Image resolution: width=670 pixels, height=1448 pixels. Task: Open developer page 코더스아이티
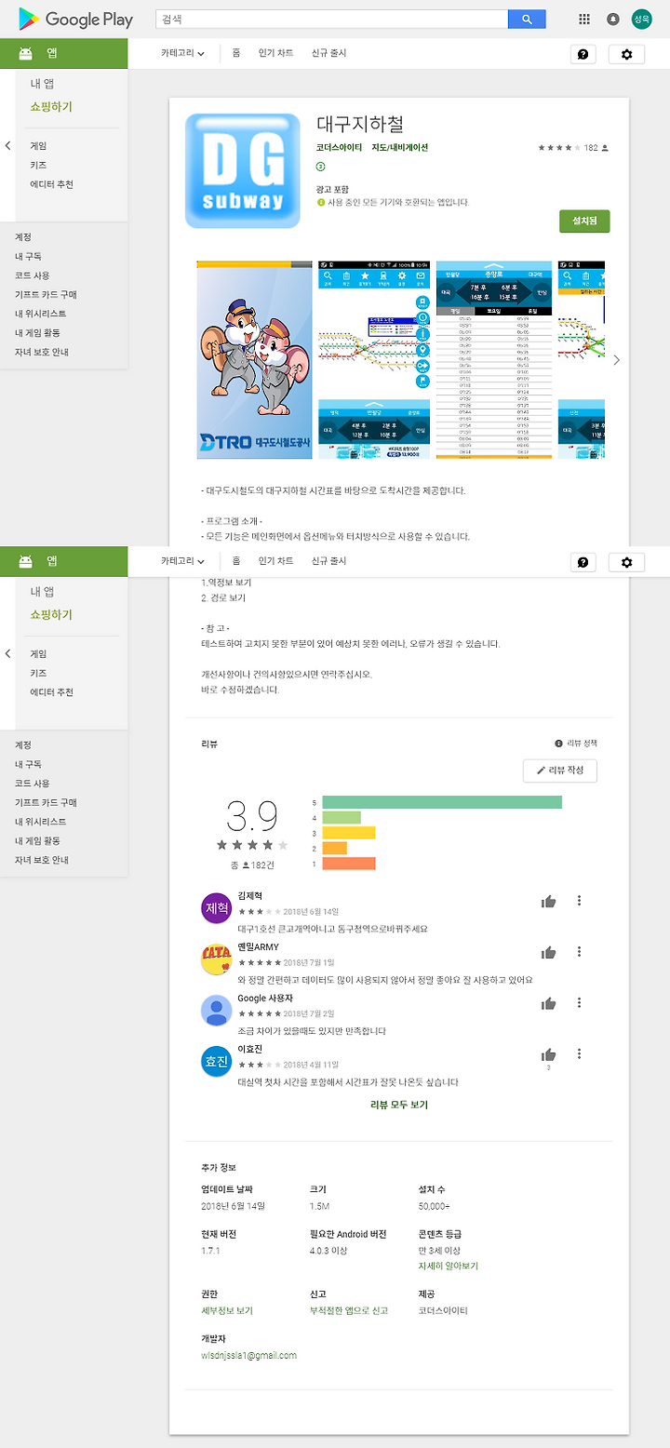[x=340, y=148]
